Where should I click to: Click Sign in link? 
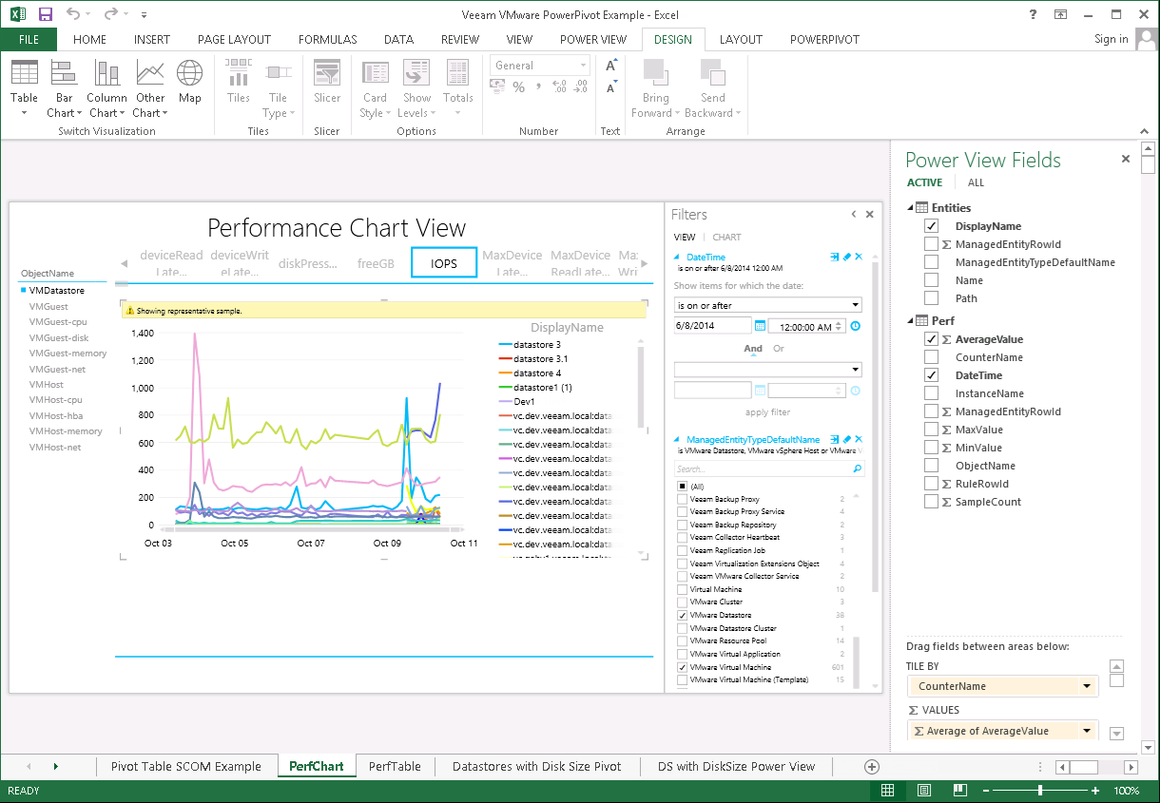[x=1112, y=39]
